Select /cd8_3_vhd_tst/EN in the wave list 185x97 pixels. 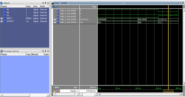68,14
